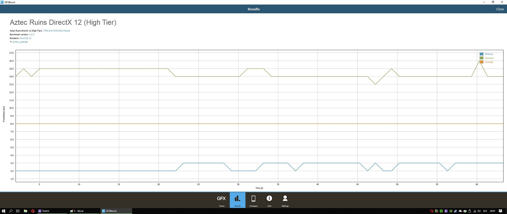Viewport: 507px width, 214px height.
Task: Click the OneDrive cloud tray icon
Action: click(460, 211)
